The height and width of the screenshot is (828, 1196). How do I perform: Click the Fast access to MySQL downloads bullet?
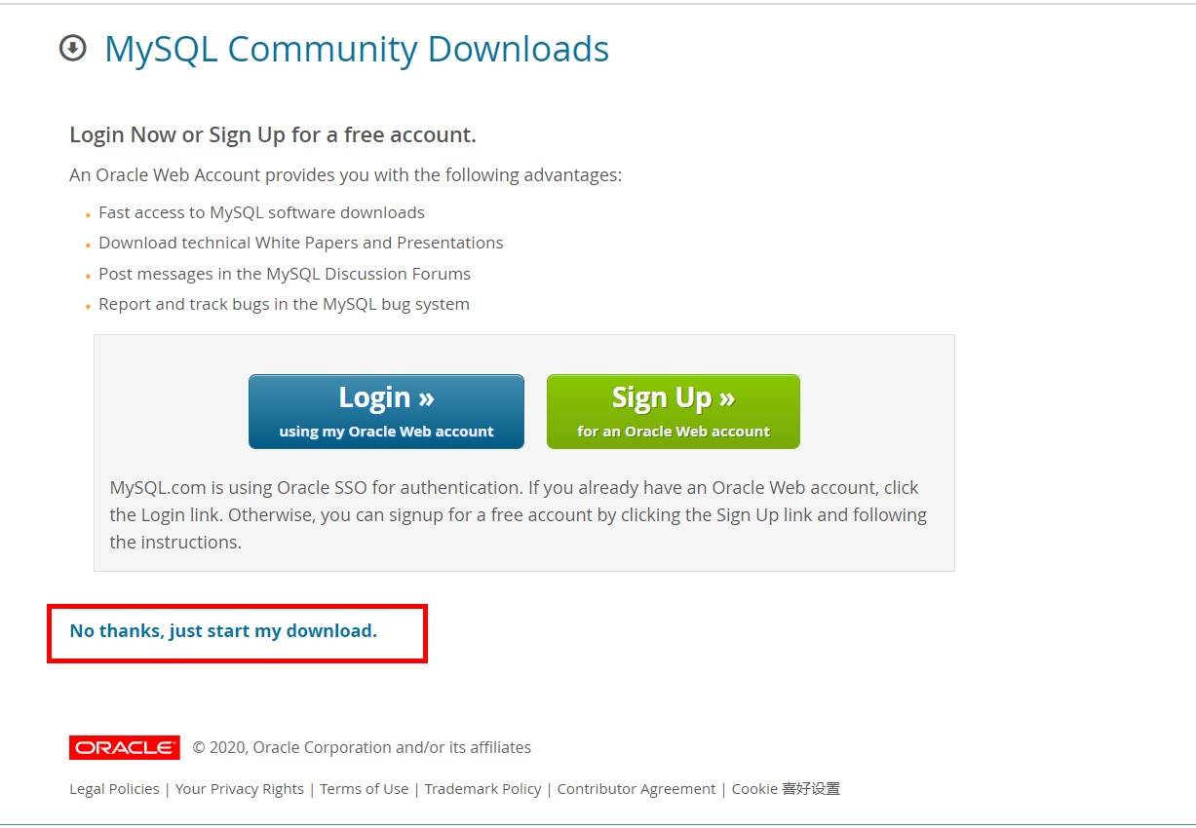tap(261, 212)
